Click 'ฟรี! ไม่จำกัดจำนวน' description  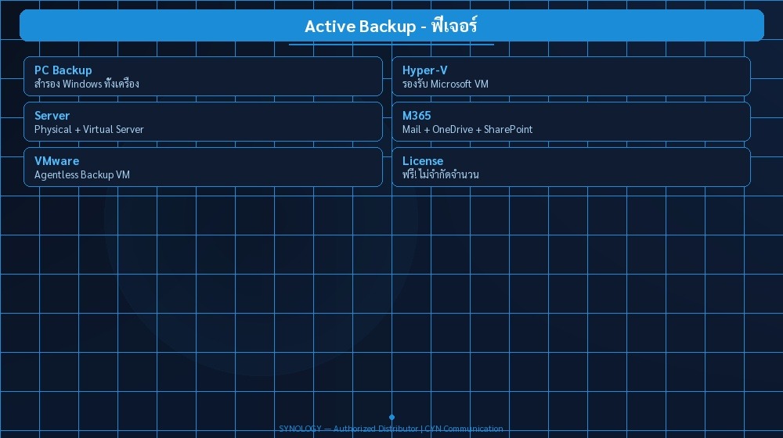click(440, 174)
